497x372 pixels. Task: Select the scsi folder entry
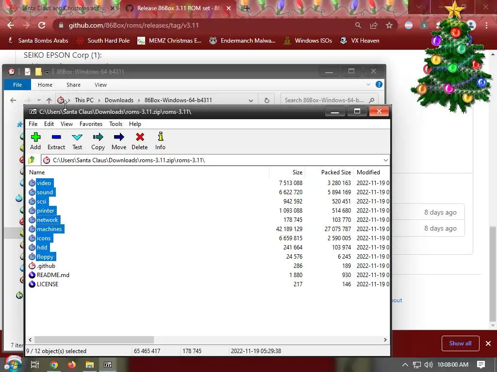pyautogui.click(x=42, y=201)
